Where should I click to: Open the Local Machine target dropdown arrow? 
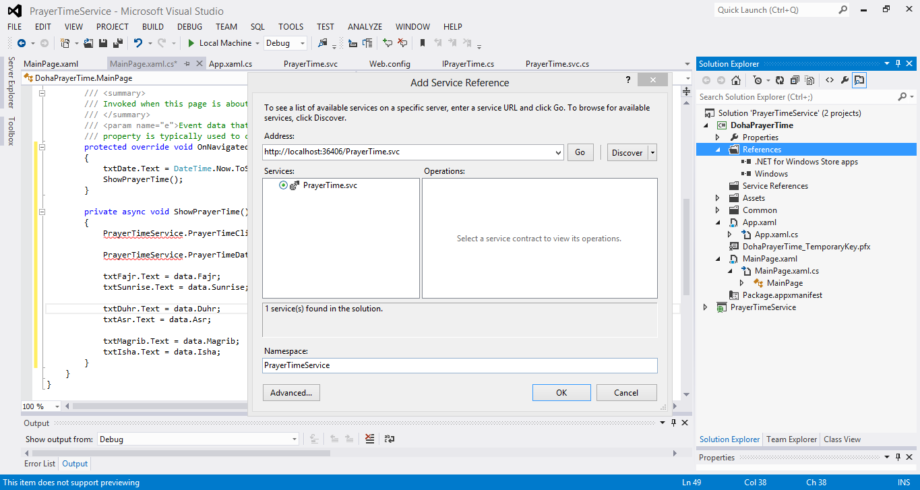257,43
